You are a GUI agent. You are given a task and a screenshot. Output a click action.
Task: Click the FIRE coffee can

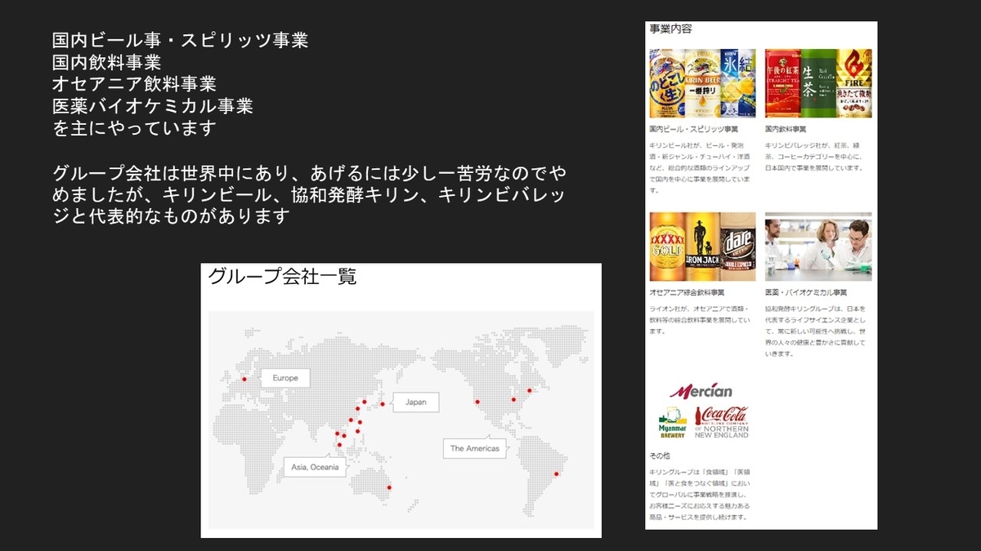854,83
